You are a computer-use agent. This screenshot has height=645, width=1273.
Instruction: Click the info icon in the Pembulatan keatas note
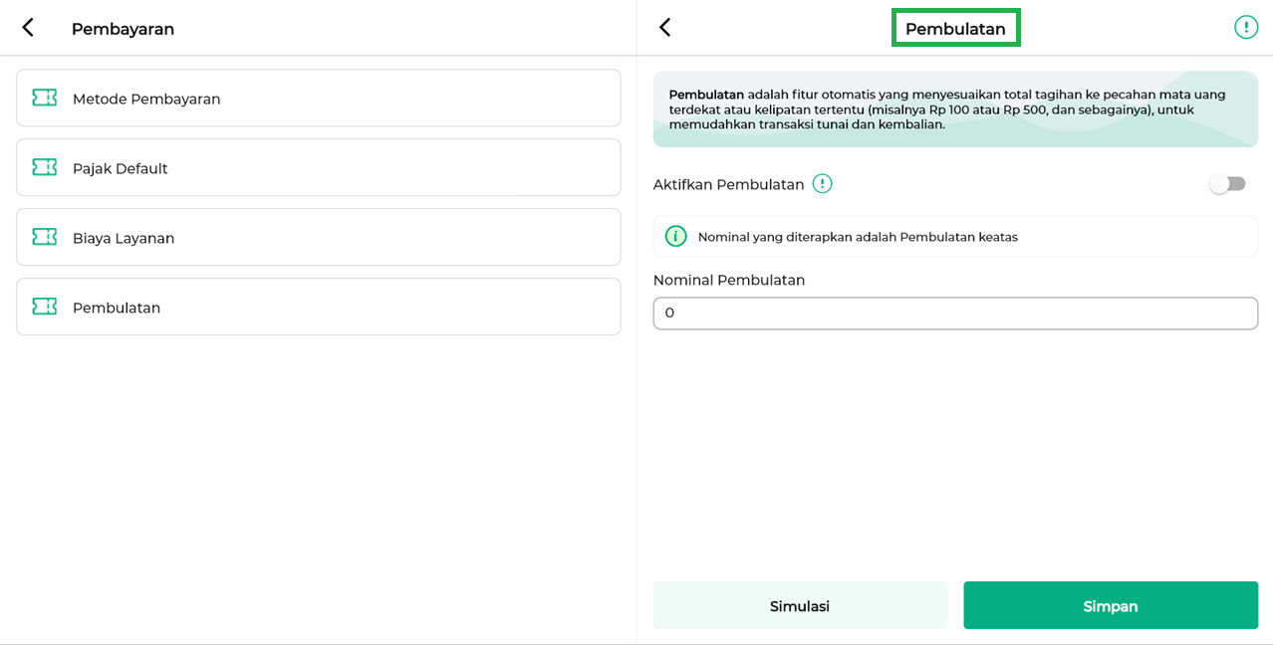676,237
